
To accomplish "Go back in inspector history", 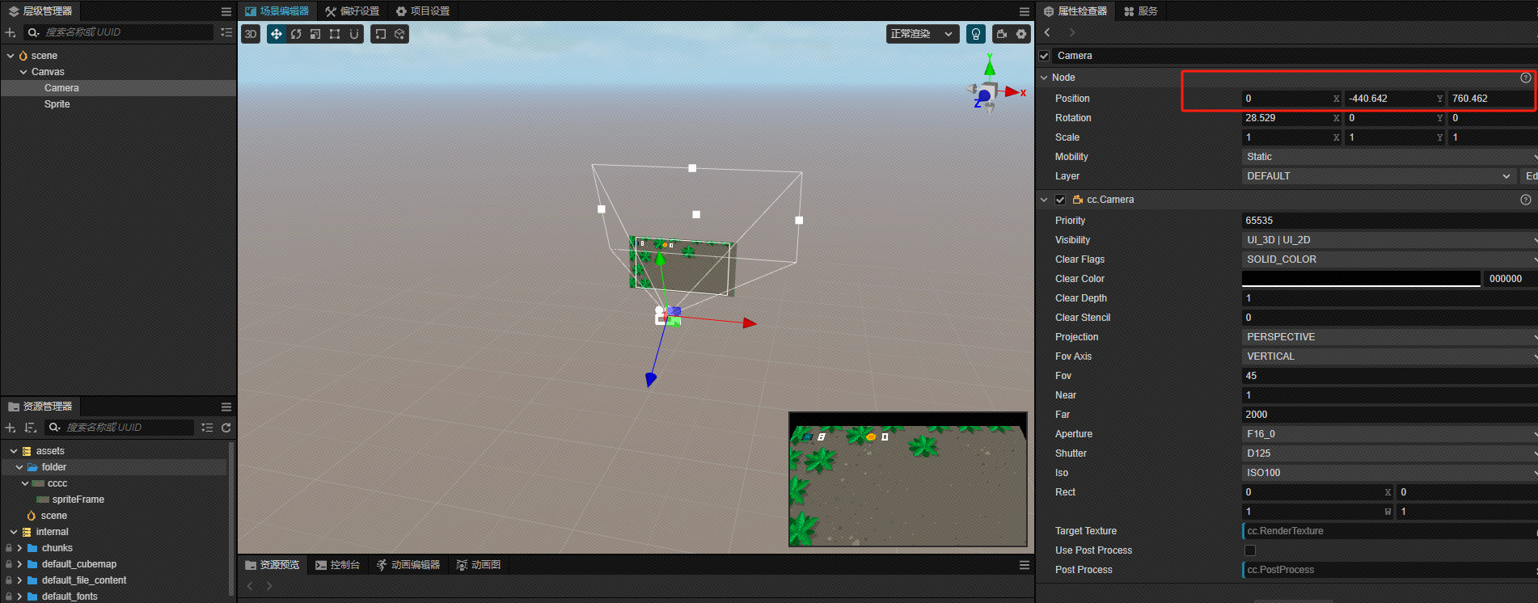I will coord(1047,32).
